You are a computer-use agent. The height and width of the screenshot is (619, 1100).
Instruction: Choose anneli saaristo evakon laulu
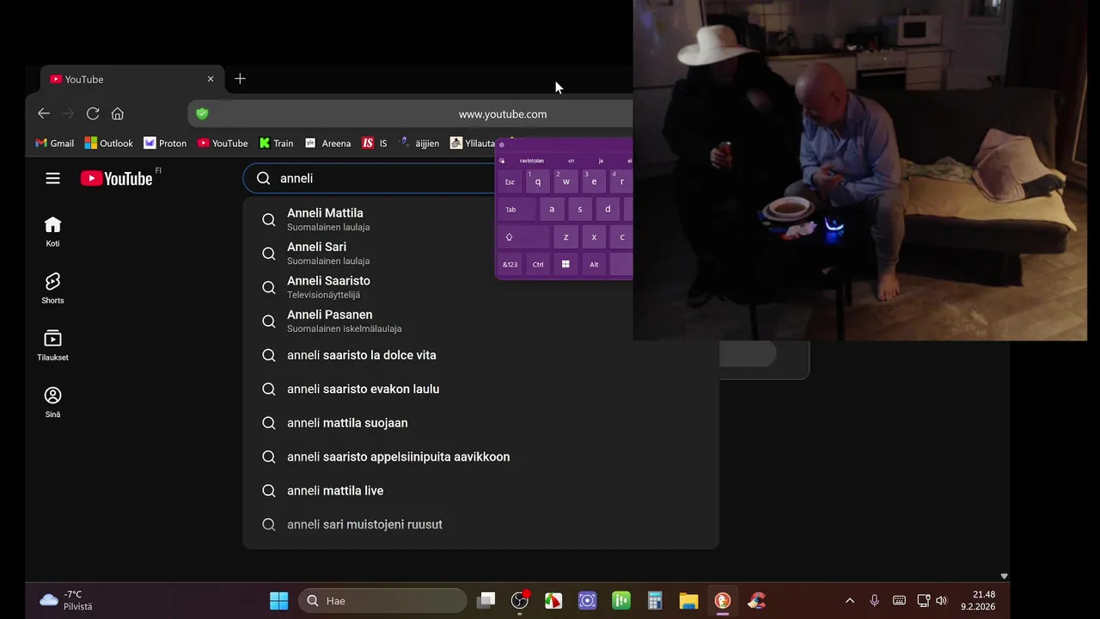pos(480,389)
